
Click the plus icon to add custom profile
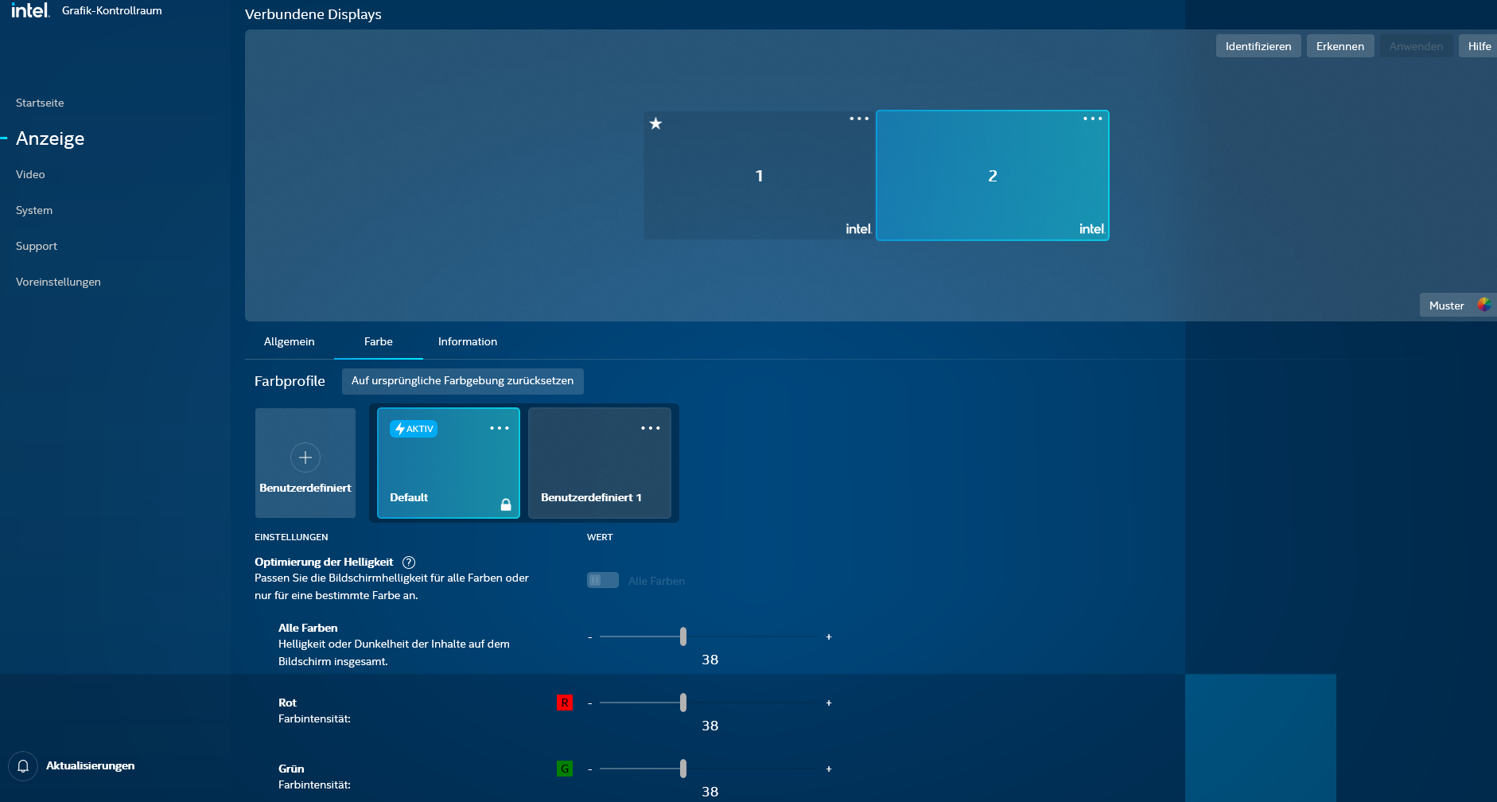click(x=305, y=457)
